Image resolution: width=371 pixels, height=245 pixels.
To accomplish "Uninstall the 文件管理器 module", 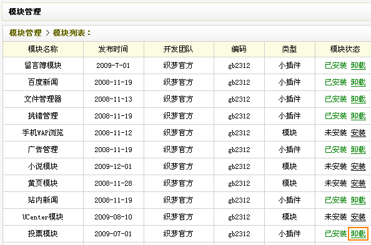I will [x=358, y=99].
